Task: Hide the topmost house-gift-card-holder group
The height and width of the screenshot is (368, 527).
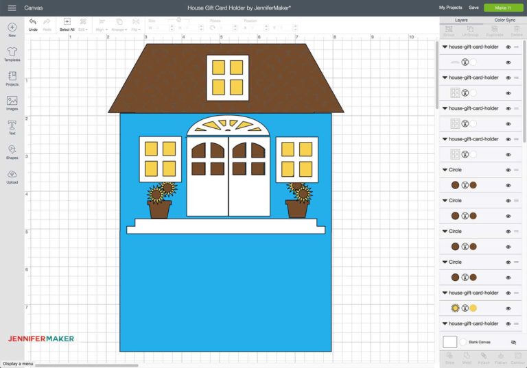Action: [508, 47]
